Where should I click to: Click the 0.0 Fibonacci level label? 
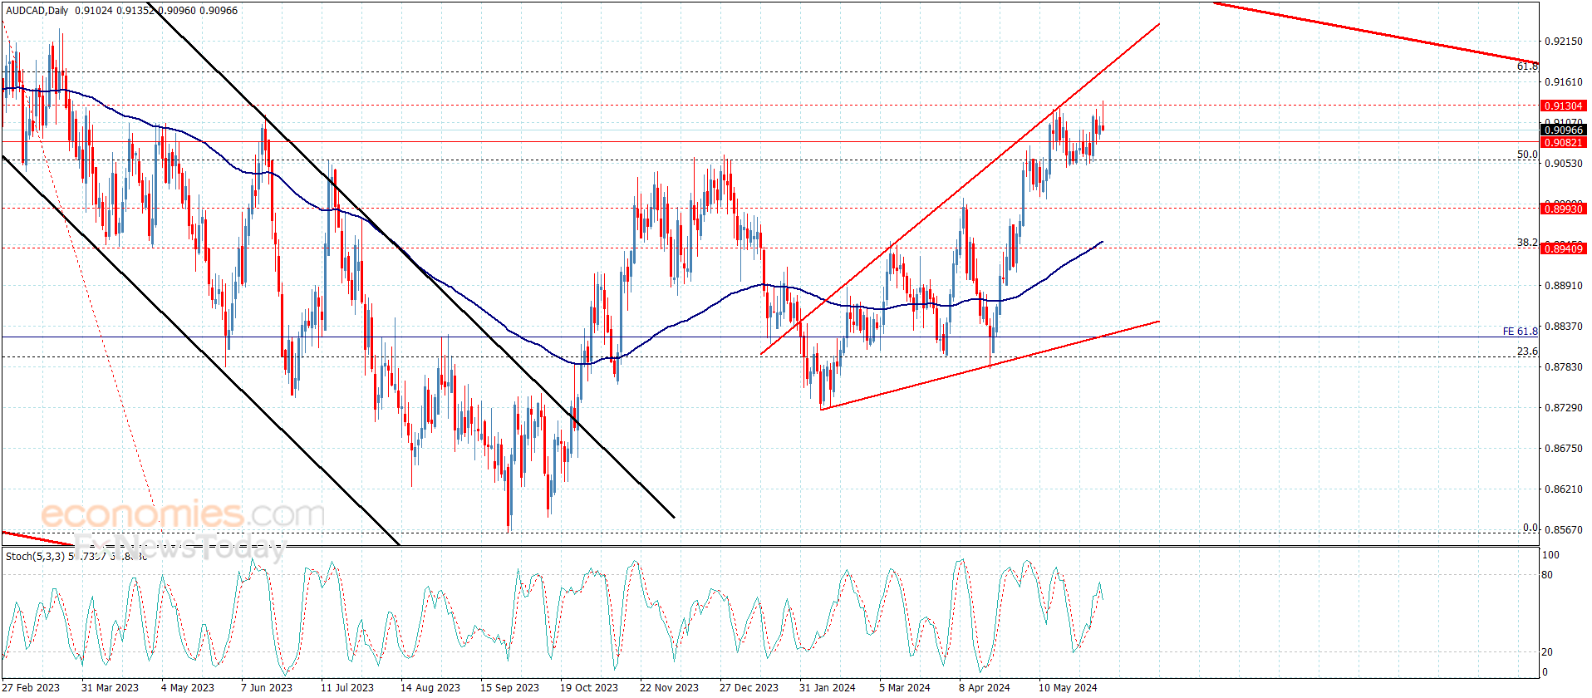coord(1531,528)
